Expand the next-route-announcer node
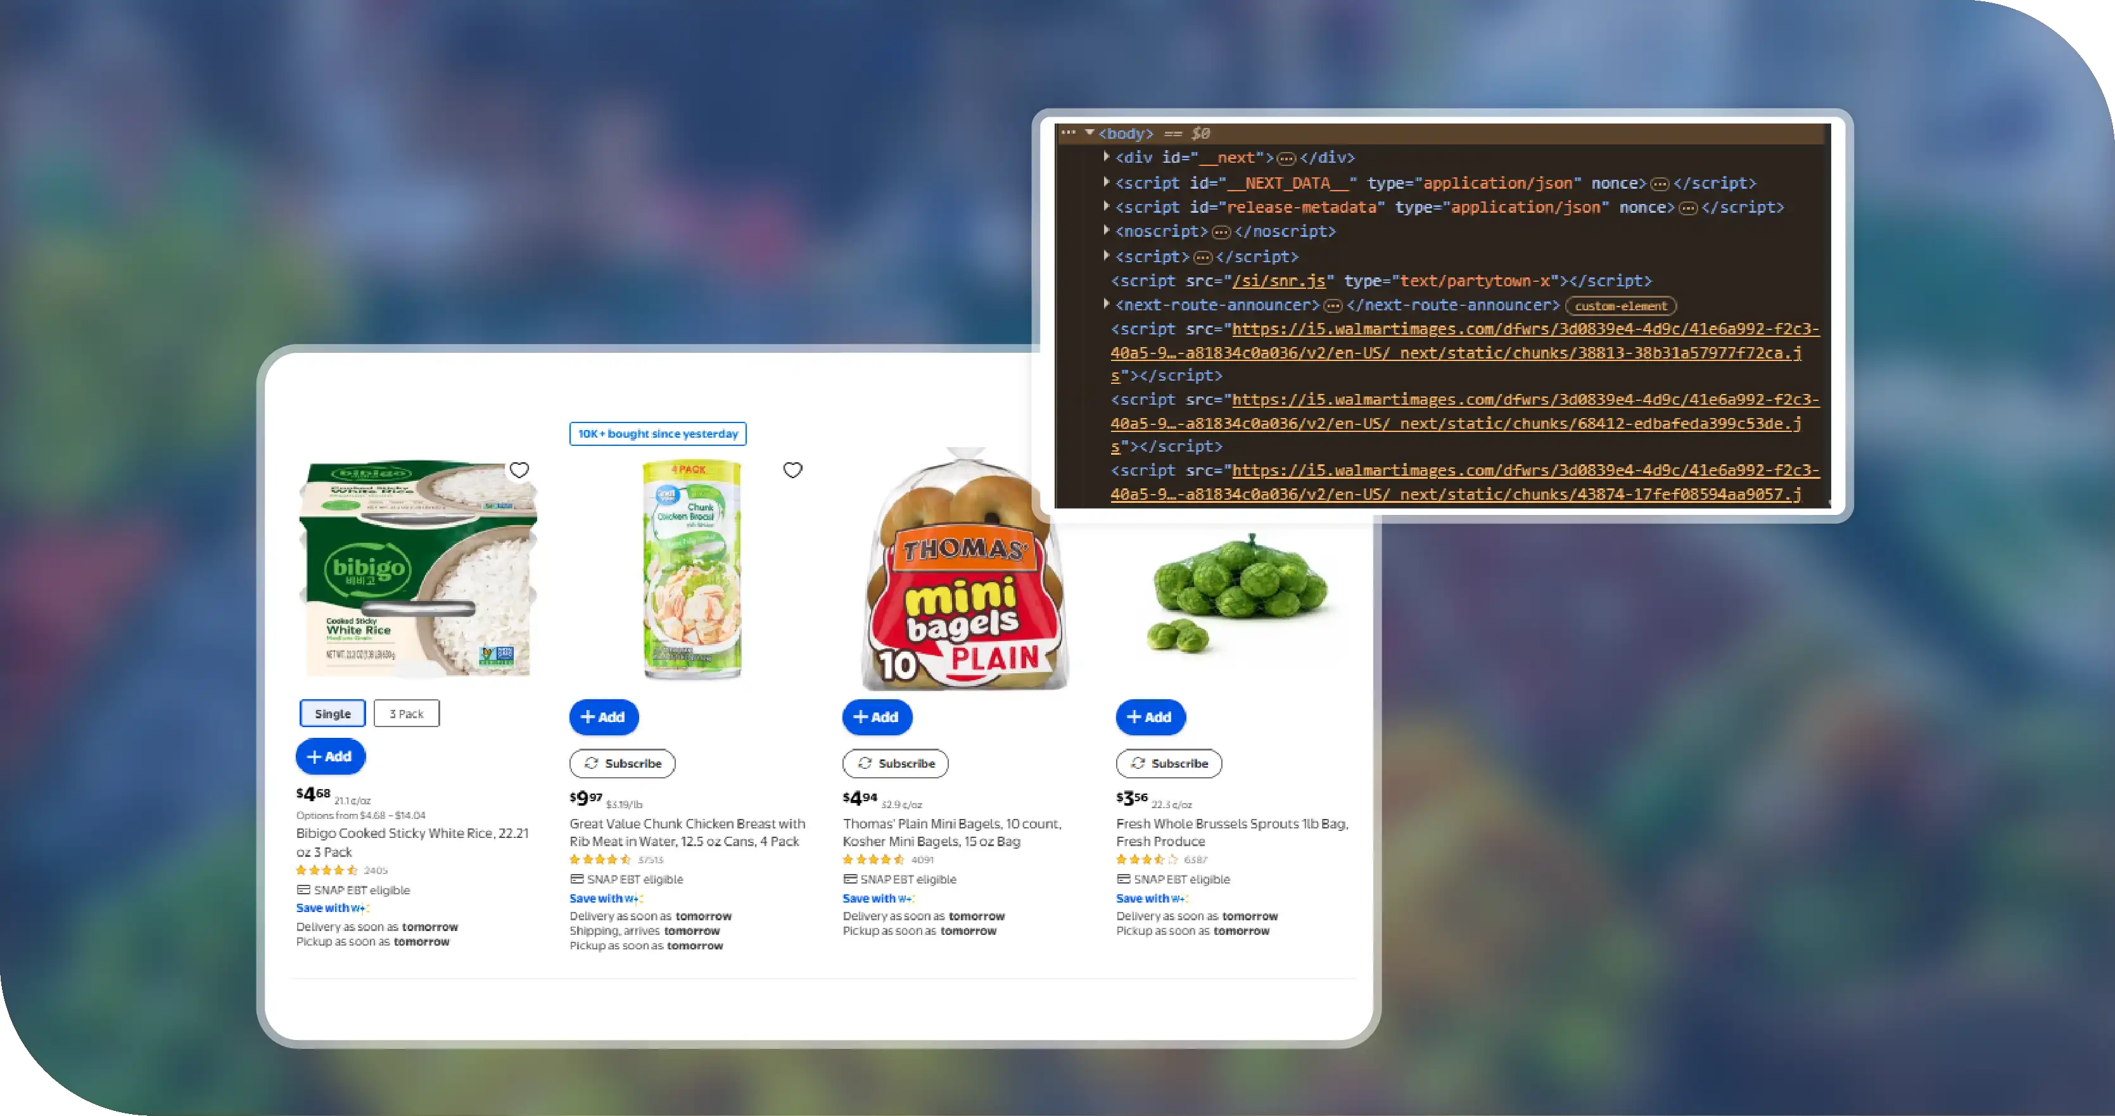Image resolution: width=2115 pixels, height=1116 pixels. point(1107,305)
